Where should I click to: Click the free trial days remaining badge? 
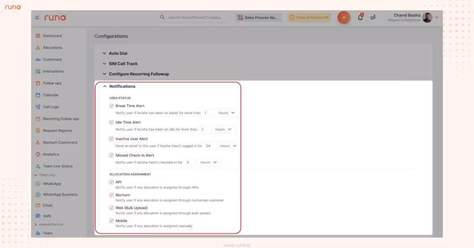309,17
